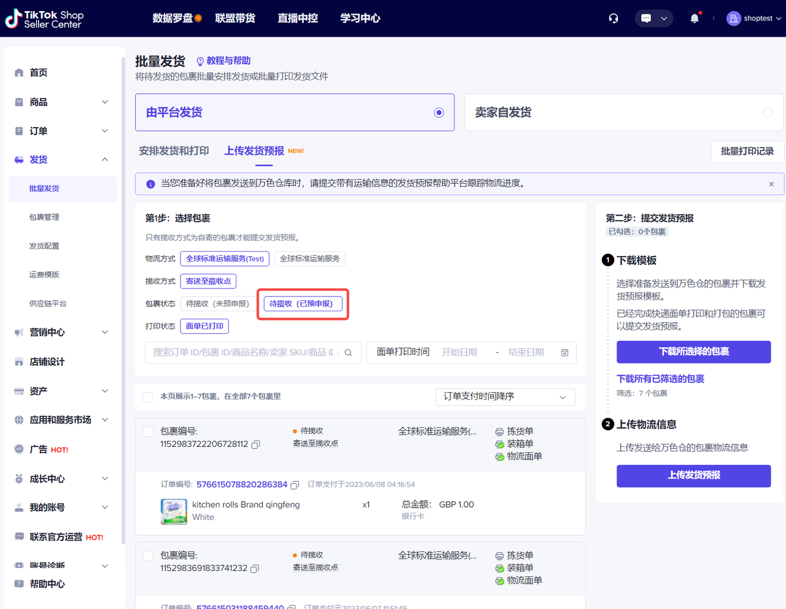
Task: Click the search magnifier icon
Action: click(x=348, y=352)
